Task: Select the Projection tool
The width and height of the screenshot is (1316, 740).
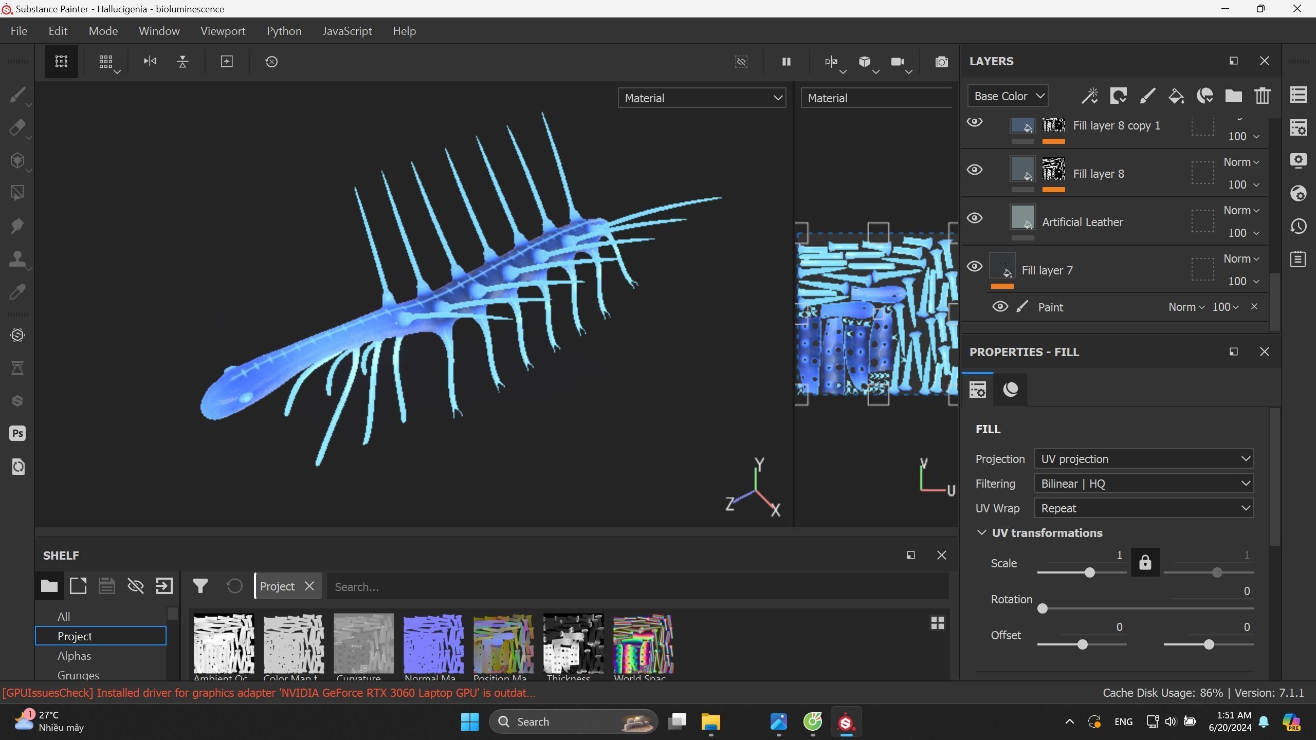Action: click(17, 161)
